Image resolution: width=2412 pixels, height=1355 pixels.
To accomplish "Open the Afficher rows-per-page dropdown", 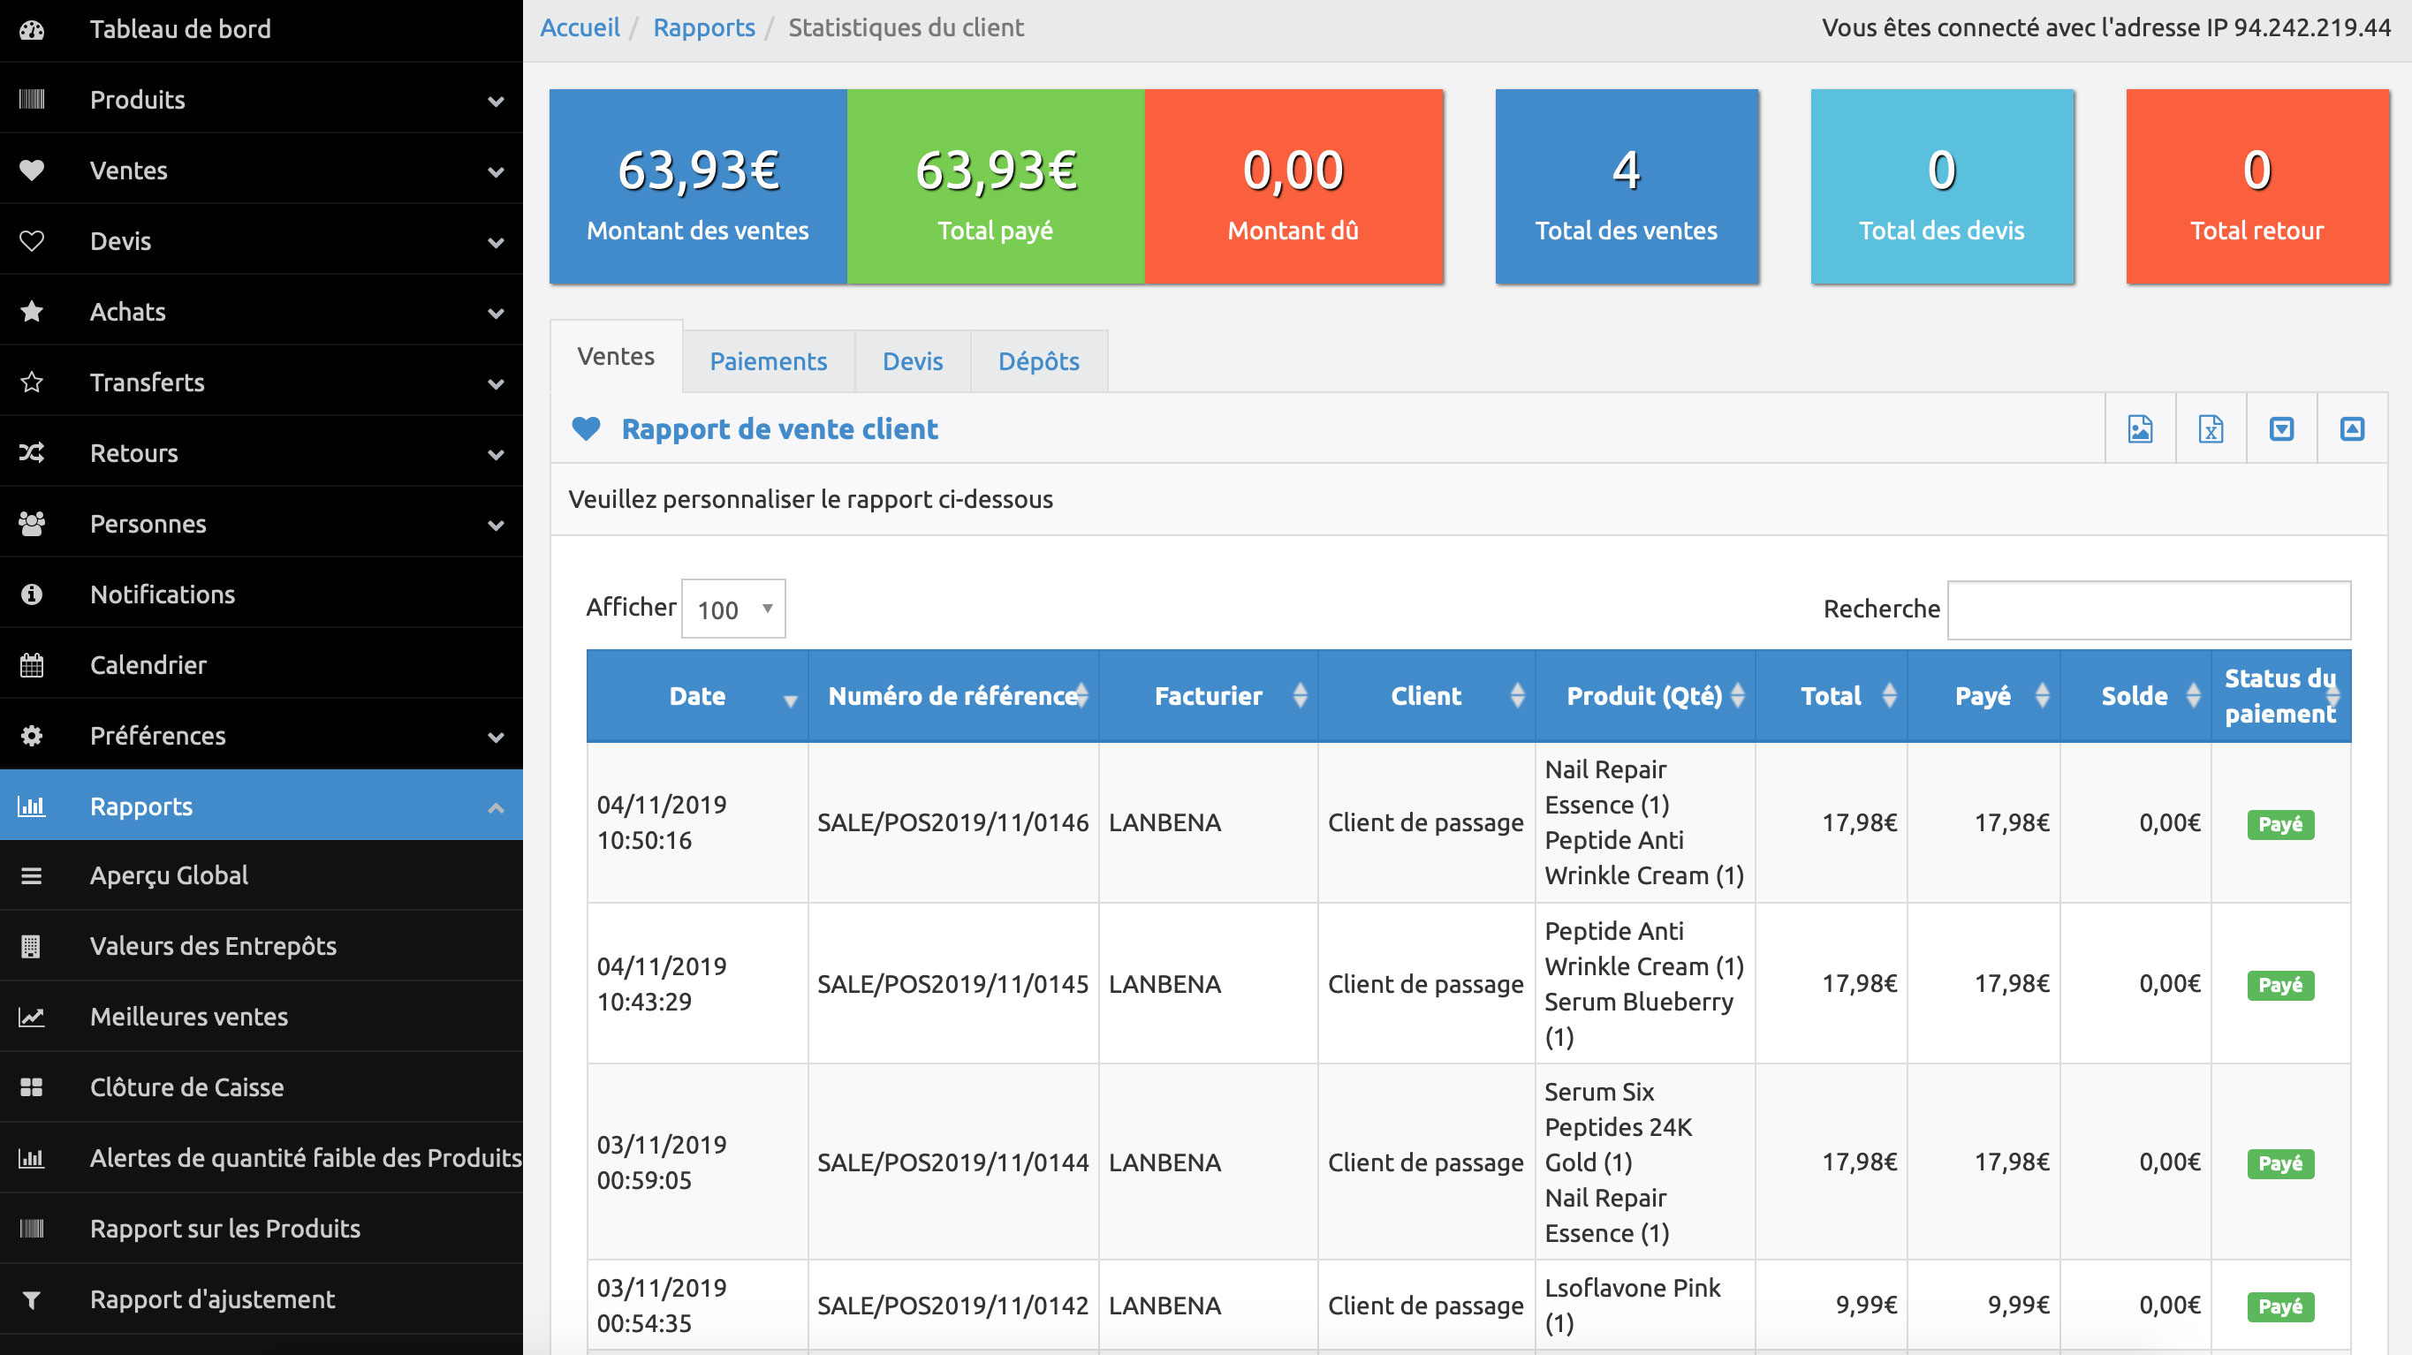I will tap(733, 609).
